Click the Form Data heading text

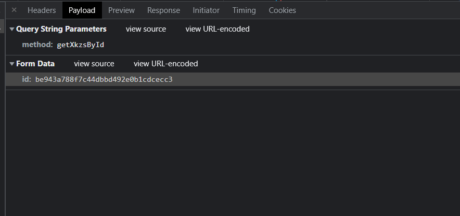35,64
